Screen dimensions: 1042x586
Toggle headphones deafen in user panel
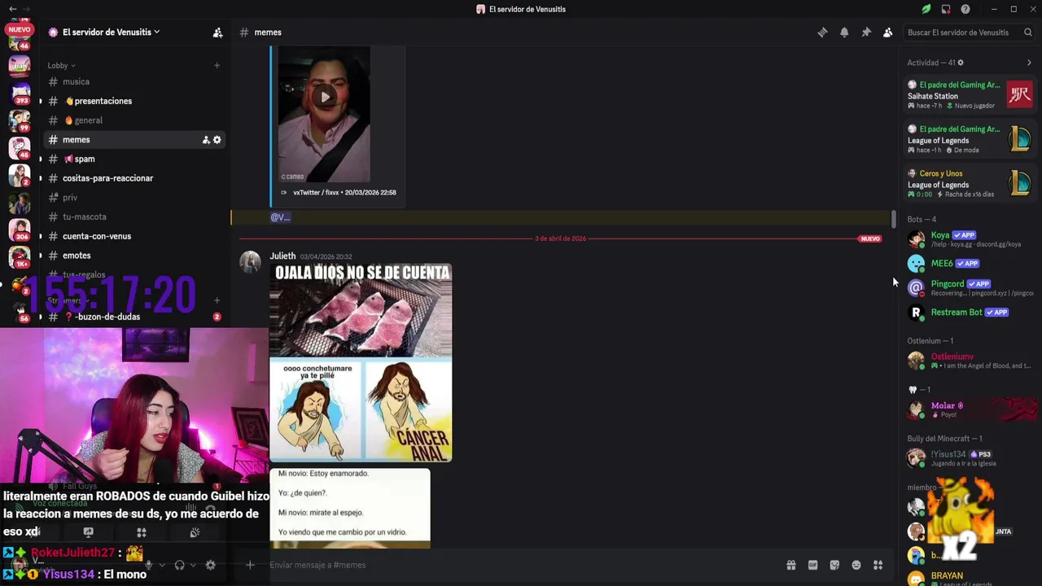point(179,565)
